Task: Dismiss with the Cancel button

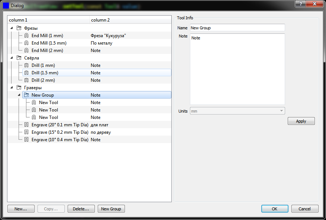Action: coord(305,209)
